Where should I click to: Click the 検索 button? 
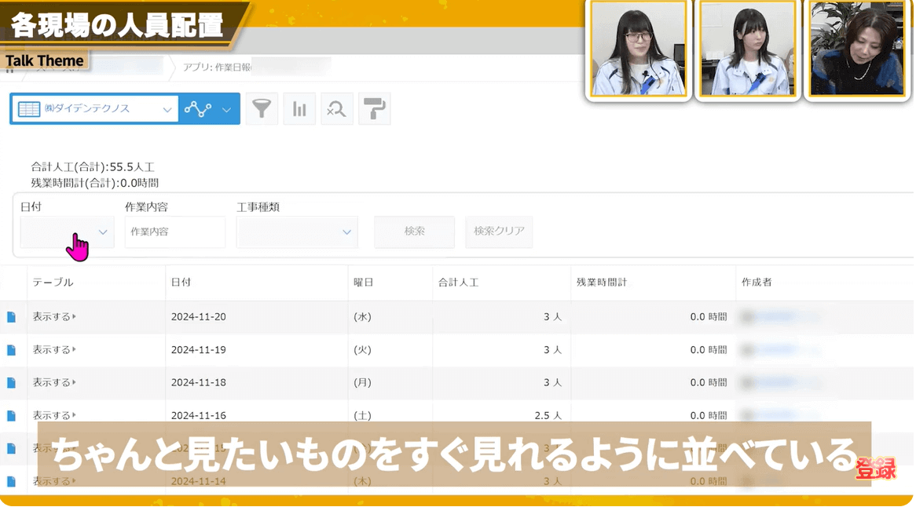click(x=414, y=232)
